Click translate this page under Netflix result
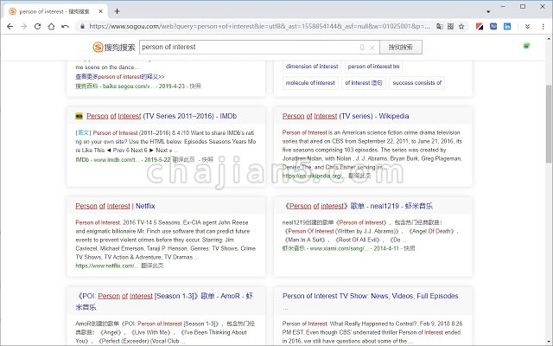 (x=152, y=266)
